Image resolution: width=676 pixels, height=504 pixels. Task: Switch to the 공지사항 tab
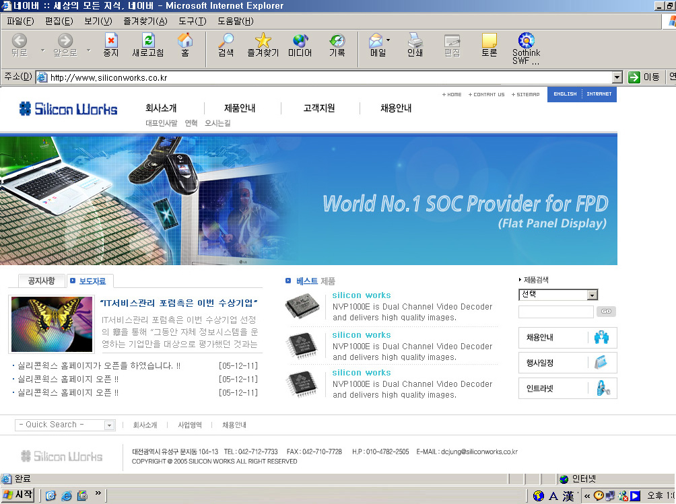42,281
